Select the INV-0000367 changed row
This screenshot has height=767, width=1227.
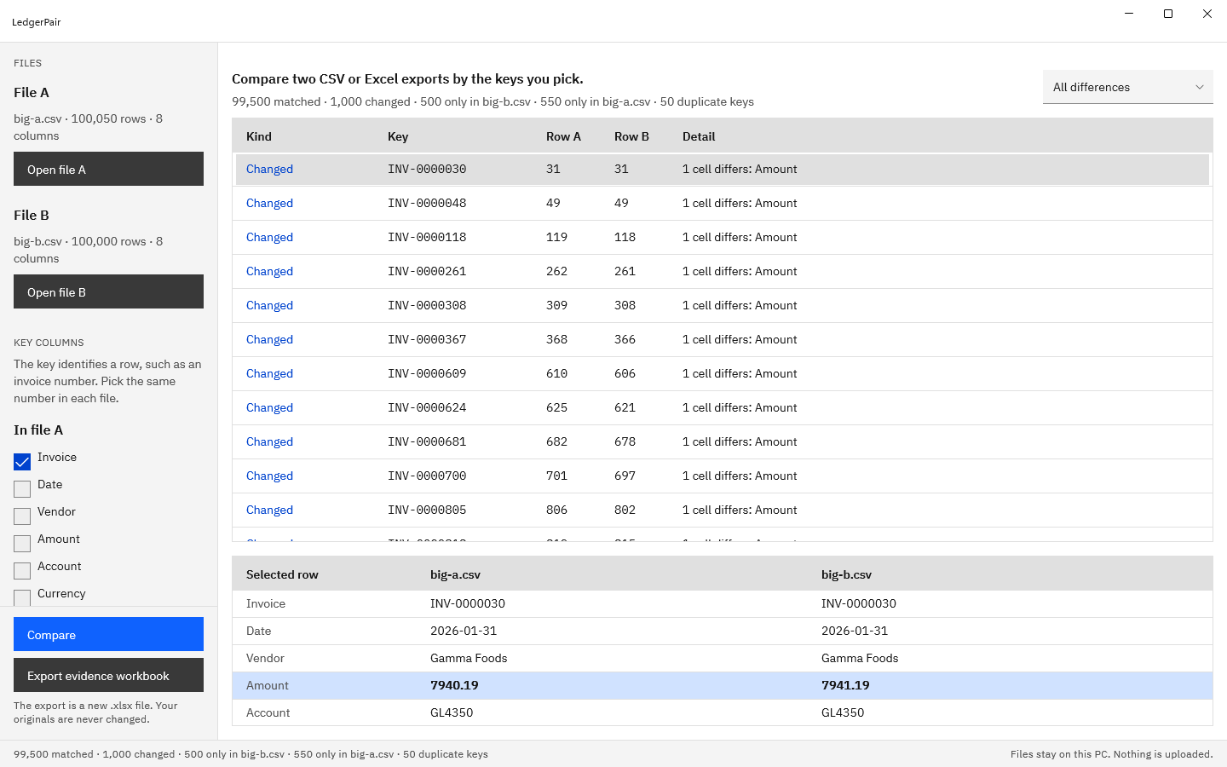(x=723, y=339)
